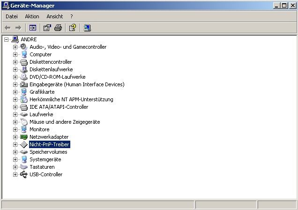Image resolution: width=298 pixels, height=210 pixels.
Task: Minimize the Geräte-Manager window
Action: pyautogui.click(x=276, y=6)
